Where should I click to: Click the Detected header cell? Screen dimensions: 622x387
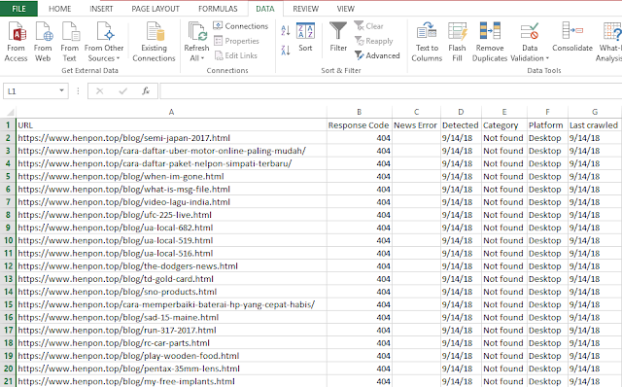[x=461, y=125]
